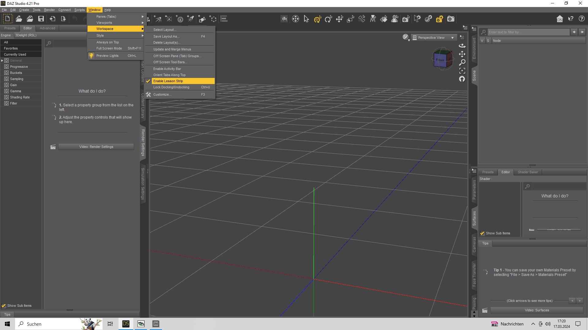Click the viewport zoom magnifier icon
Screen dimensions: 588x330
(462, 62)
